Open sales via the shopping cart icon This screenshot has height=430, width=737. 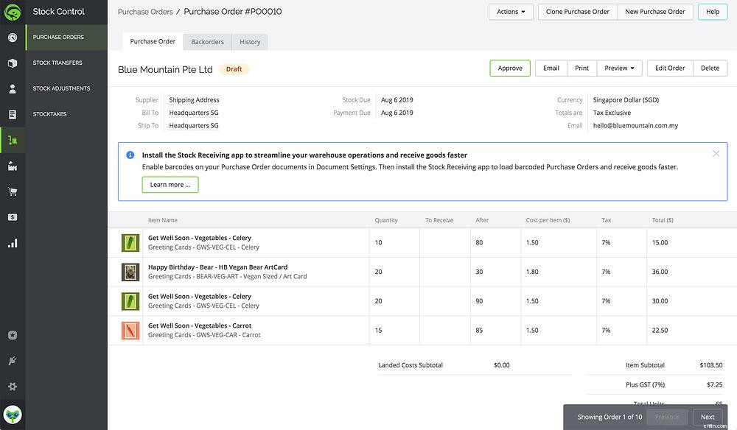13,191
